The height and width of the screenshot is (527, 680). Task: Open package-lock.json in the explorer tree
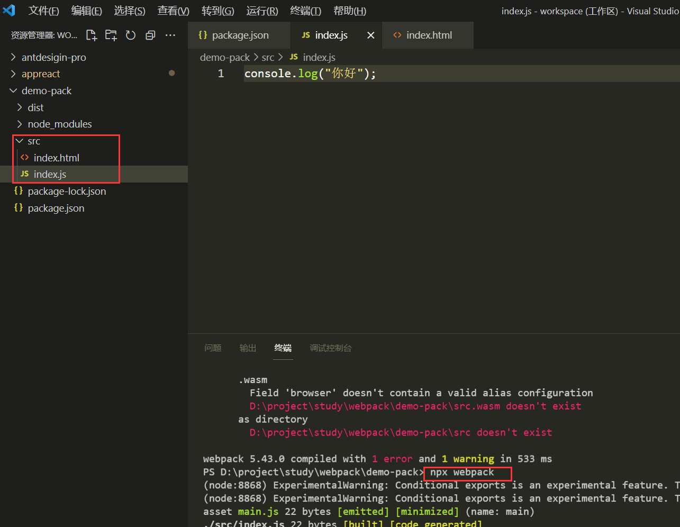point(94,191)
